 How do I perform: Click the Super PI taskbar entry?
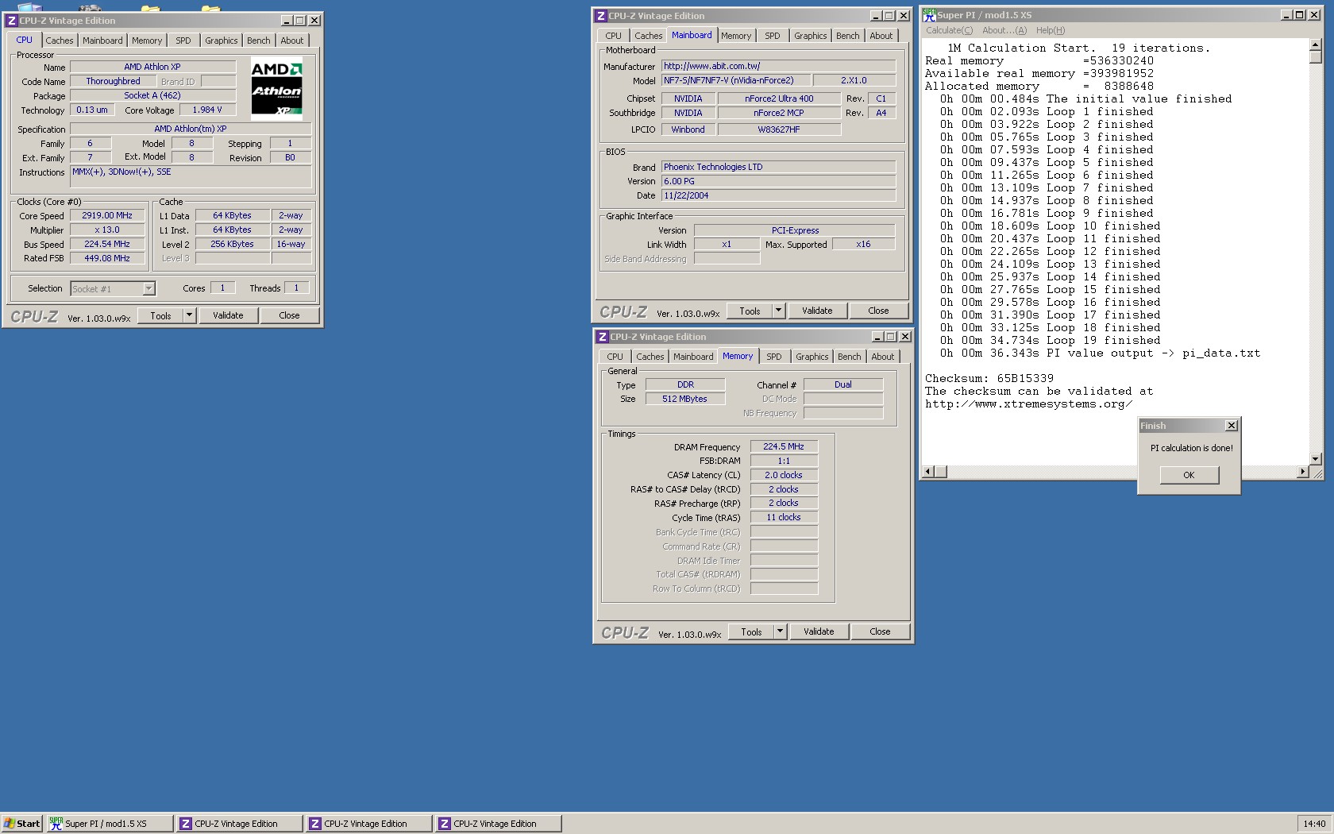(109, 824)
